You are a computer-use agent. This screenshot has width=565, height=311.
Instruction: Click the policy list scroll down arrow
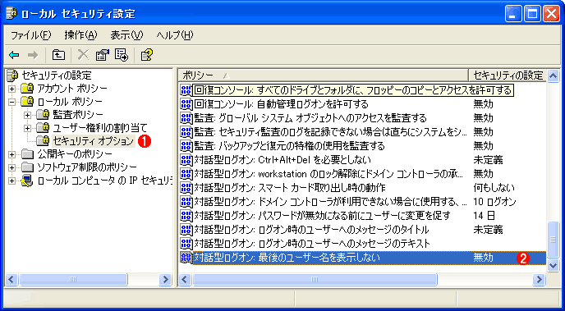pos(553,266)
